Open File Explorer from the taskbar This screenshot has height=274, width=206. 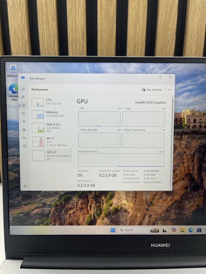tap(182, 230)
